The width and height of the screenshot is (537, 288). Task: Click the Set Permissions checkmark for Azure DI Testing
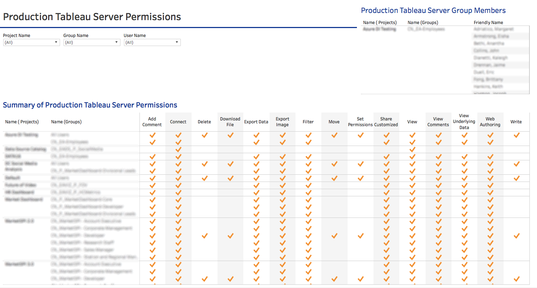[360, 135]
